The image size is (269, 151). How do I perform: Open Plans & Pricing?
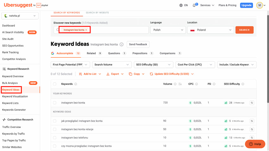tap(227, 5)
